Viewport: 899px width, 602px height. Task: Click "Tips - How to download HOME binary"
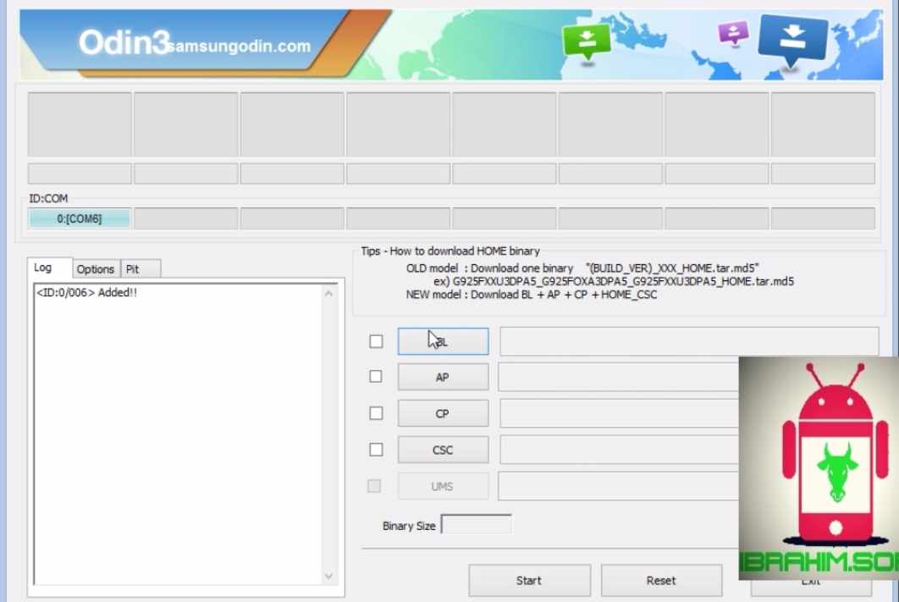450,251
